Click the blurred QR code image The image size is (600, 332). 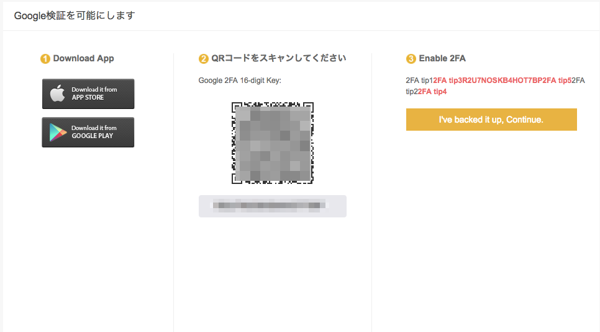pos(273,143)
